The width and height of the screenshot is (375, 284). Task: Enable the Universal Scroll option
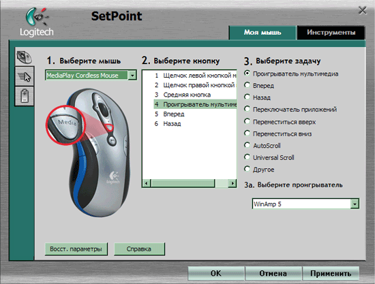[247, 157]
